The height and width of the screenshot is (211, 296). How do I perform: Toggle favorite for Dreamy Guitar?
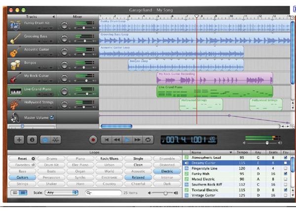[286, 163]
